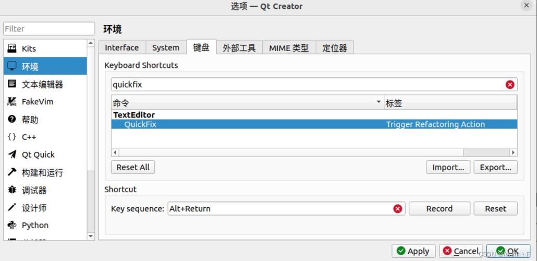Switch to the 定位器 tab
This screenshot has width=537, height=261.
[x=335, y=48]
